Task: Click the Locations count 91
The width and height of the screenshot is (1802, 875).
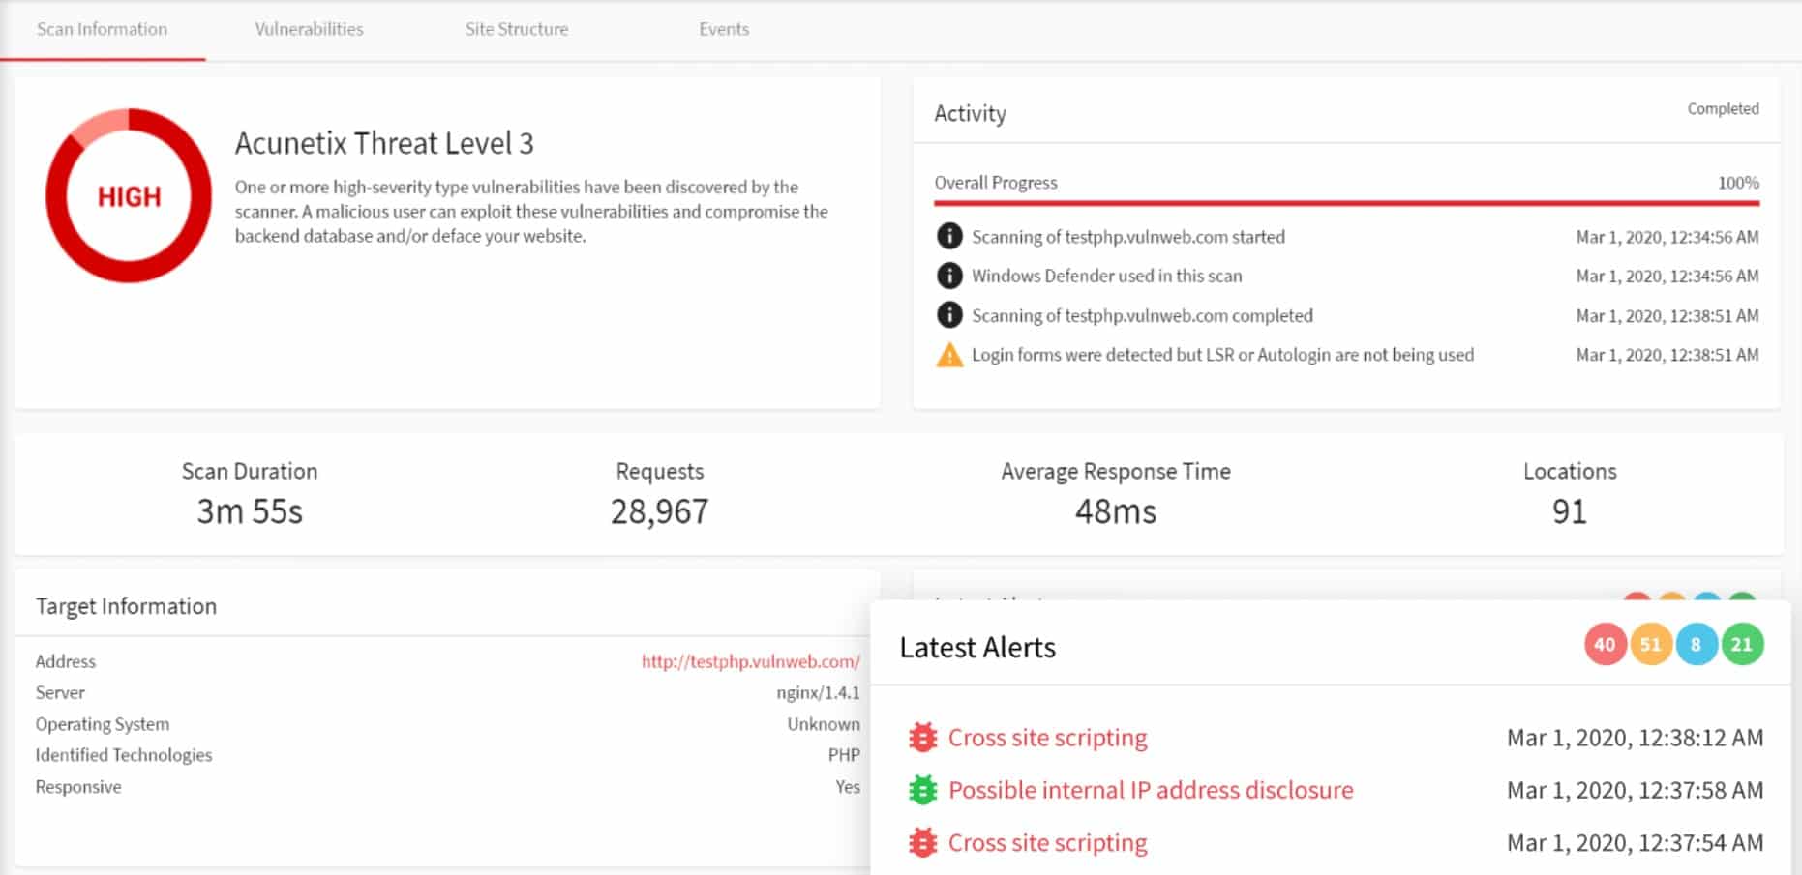Action: point(1570,511)
